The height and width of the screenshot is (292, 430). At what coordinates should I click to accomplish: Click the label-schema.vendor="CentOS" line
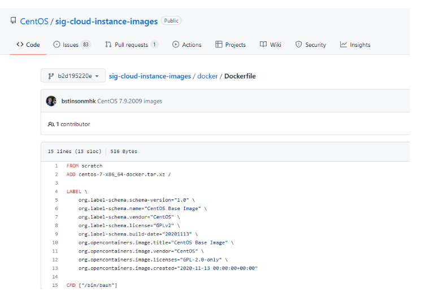[129, 217]
